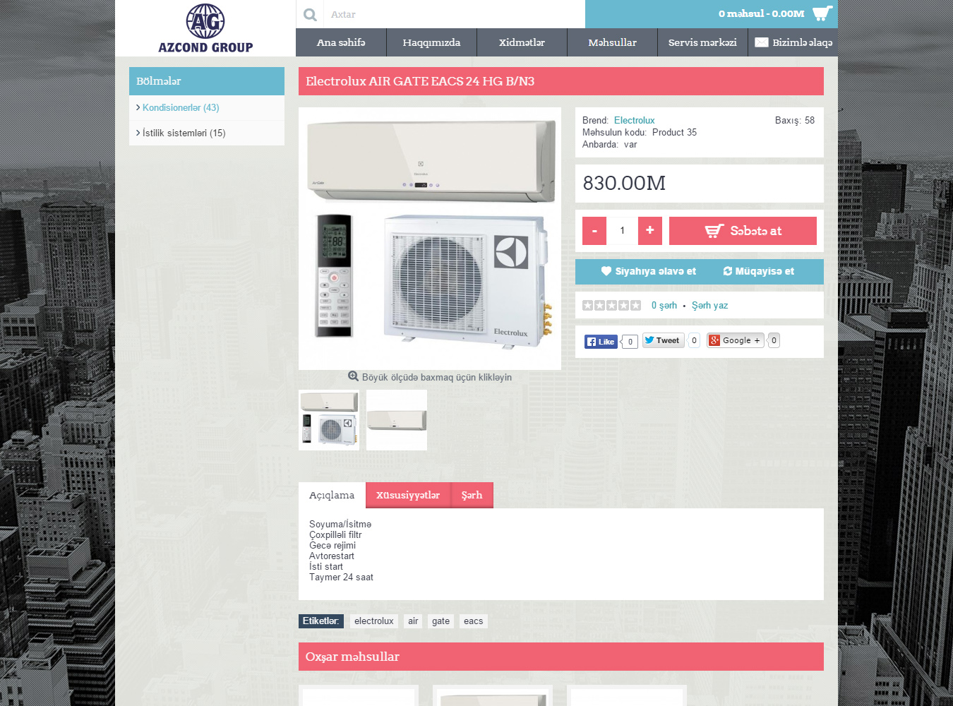This screenshot has width=953, height=706.
Task: Add product to wishlist with heart
Action: tap(648, 271)
